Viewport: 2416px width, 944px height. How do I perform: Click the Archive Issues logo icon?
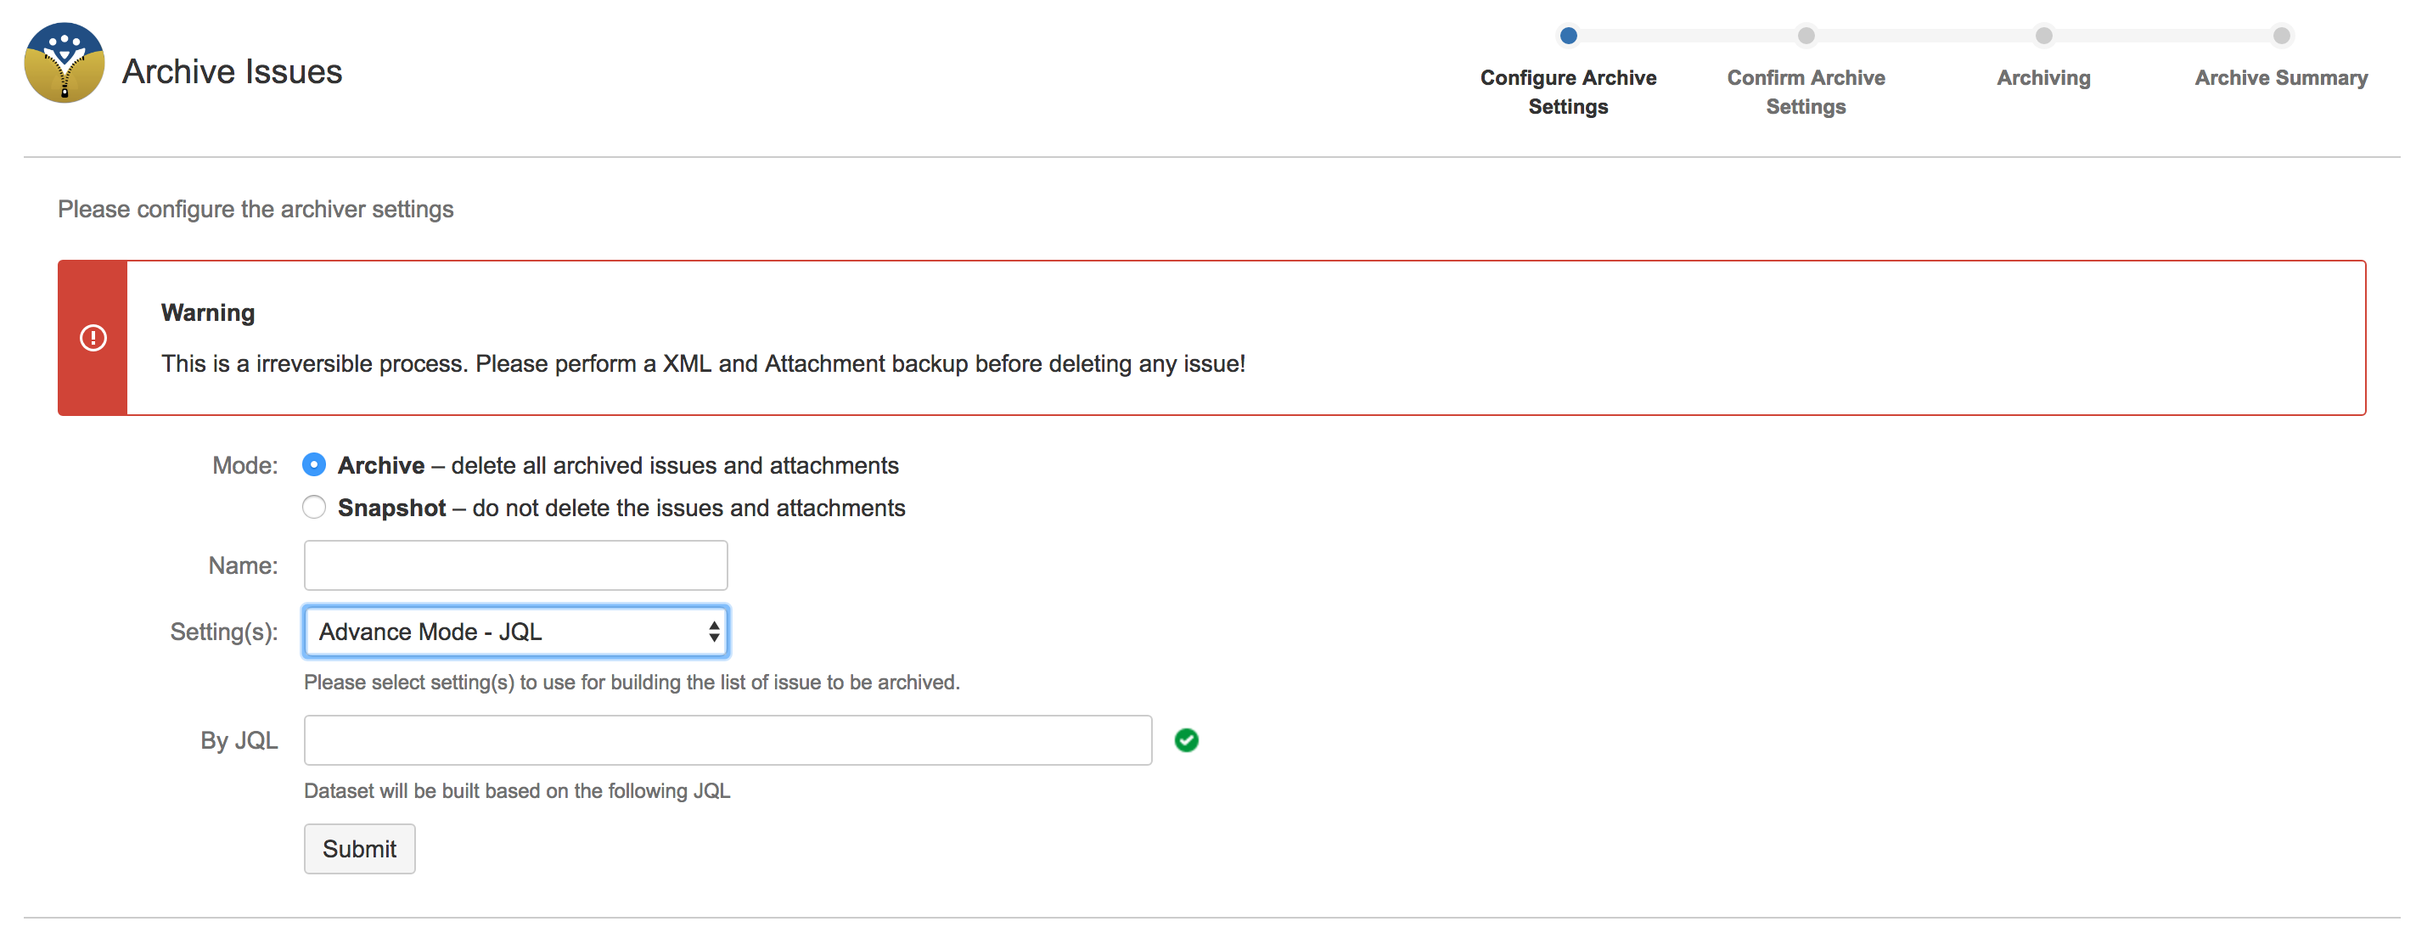[64, 63]
